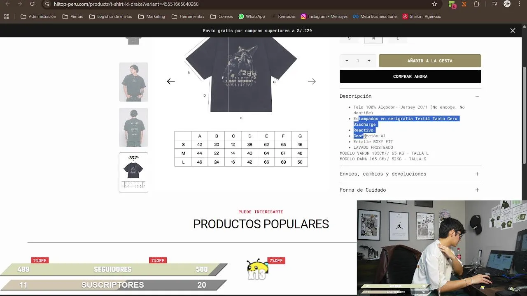Reload the page with the browser refresh icon
Viewport: 527px width, 296px height.
pos(32,4)
